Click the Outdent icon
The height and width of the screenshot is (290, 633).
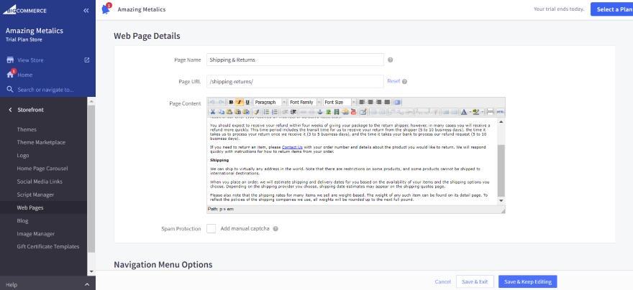click(285, 112)
